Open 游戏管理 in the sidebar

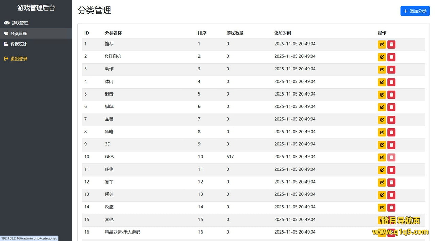coord(19,23)
